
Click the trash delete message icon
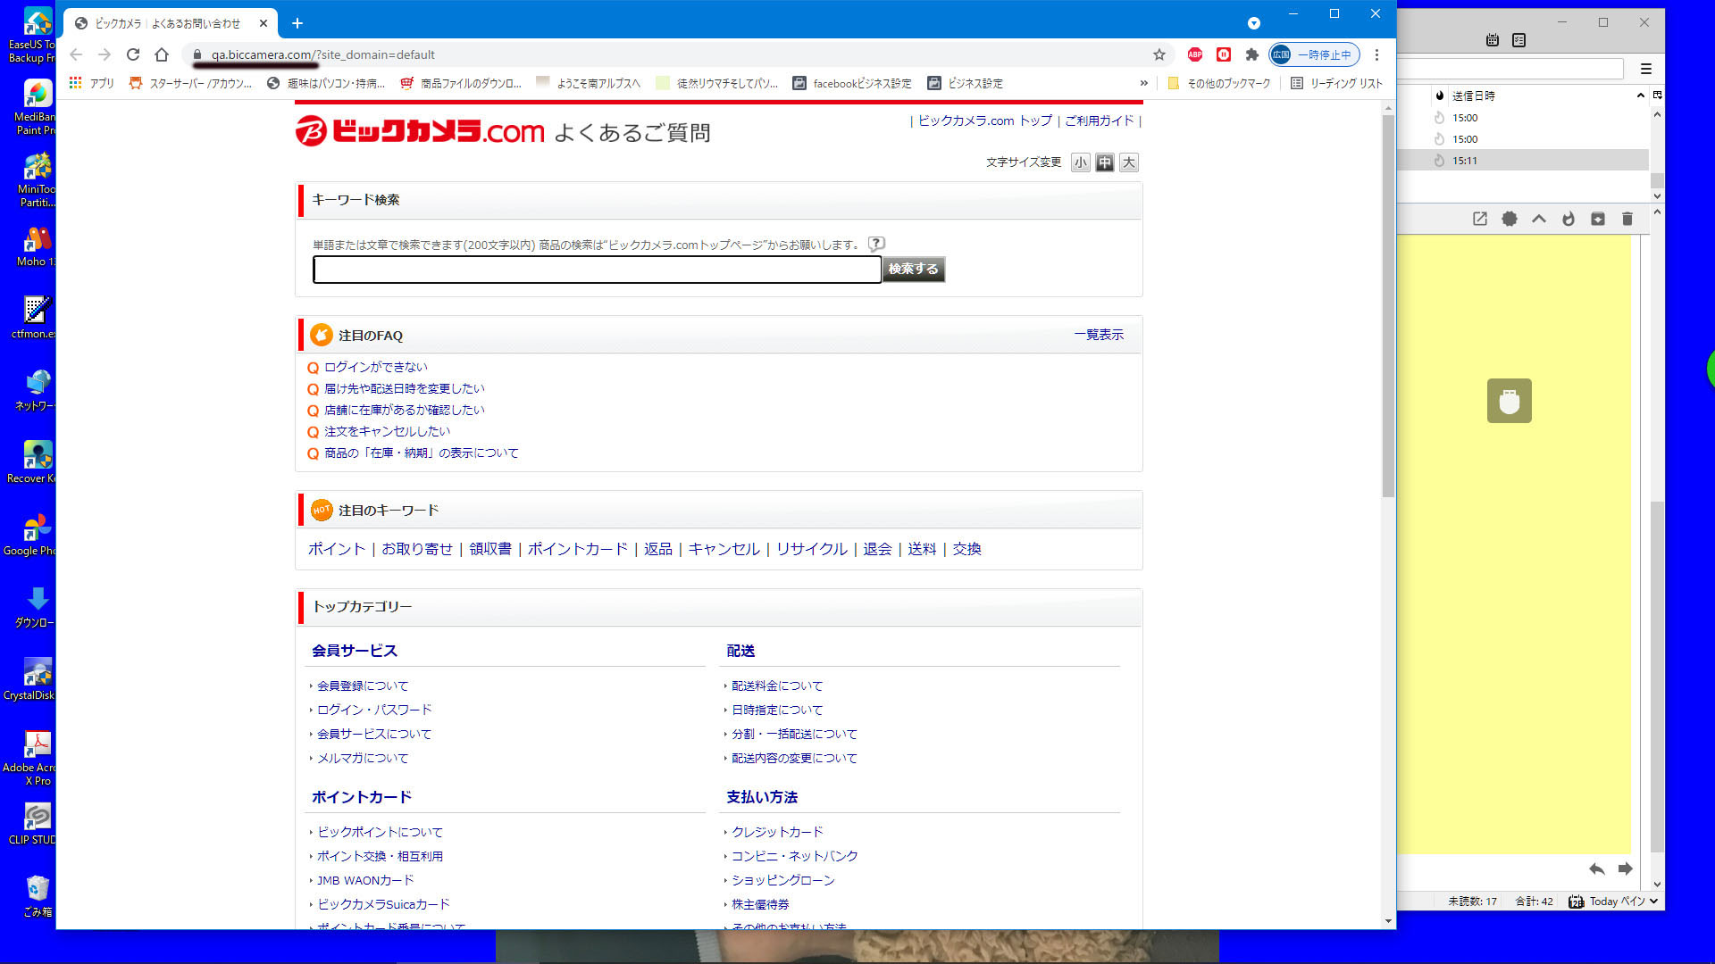pos(1627,219)
